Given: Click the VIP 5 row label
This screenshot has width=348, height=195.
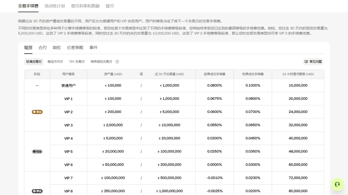Looking at the screenshot, I should [68, 152].
